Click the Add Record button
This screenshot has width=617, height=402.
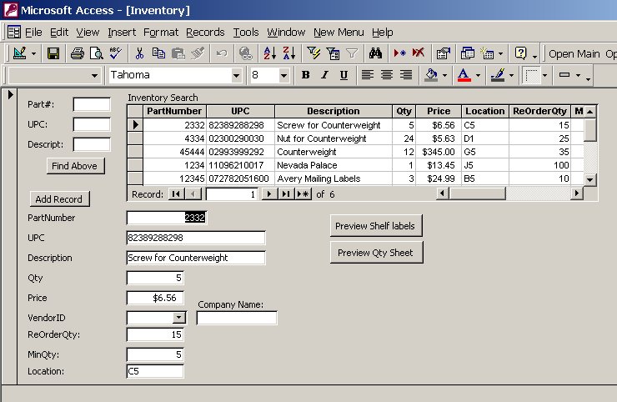coord(59,199)
